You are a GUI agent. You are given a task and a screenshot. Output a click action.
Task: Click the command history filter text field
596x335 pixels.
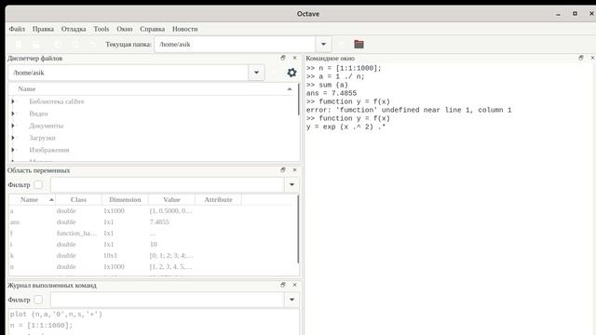pyautogui.click(x=168, y=300)
